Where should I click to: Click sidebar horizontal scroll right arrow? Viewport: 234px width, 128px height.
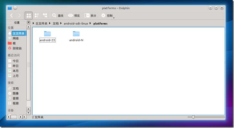point(25,117)
